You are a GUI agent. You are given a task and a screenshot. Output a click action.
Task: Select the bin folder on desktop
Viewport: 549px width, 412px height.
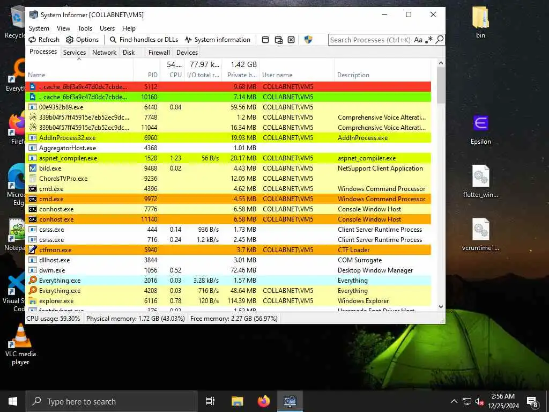click(481, 21)
